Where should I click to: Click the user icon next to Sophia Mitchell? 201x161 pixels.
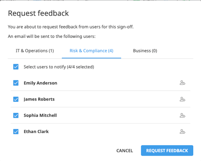point(182,115)
